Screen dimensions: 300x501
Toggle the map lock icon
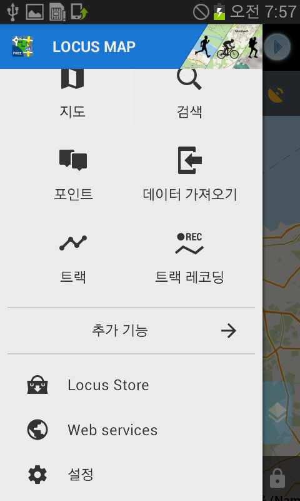(277, 478)
